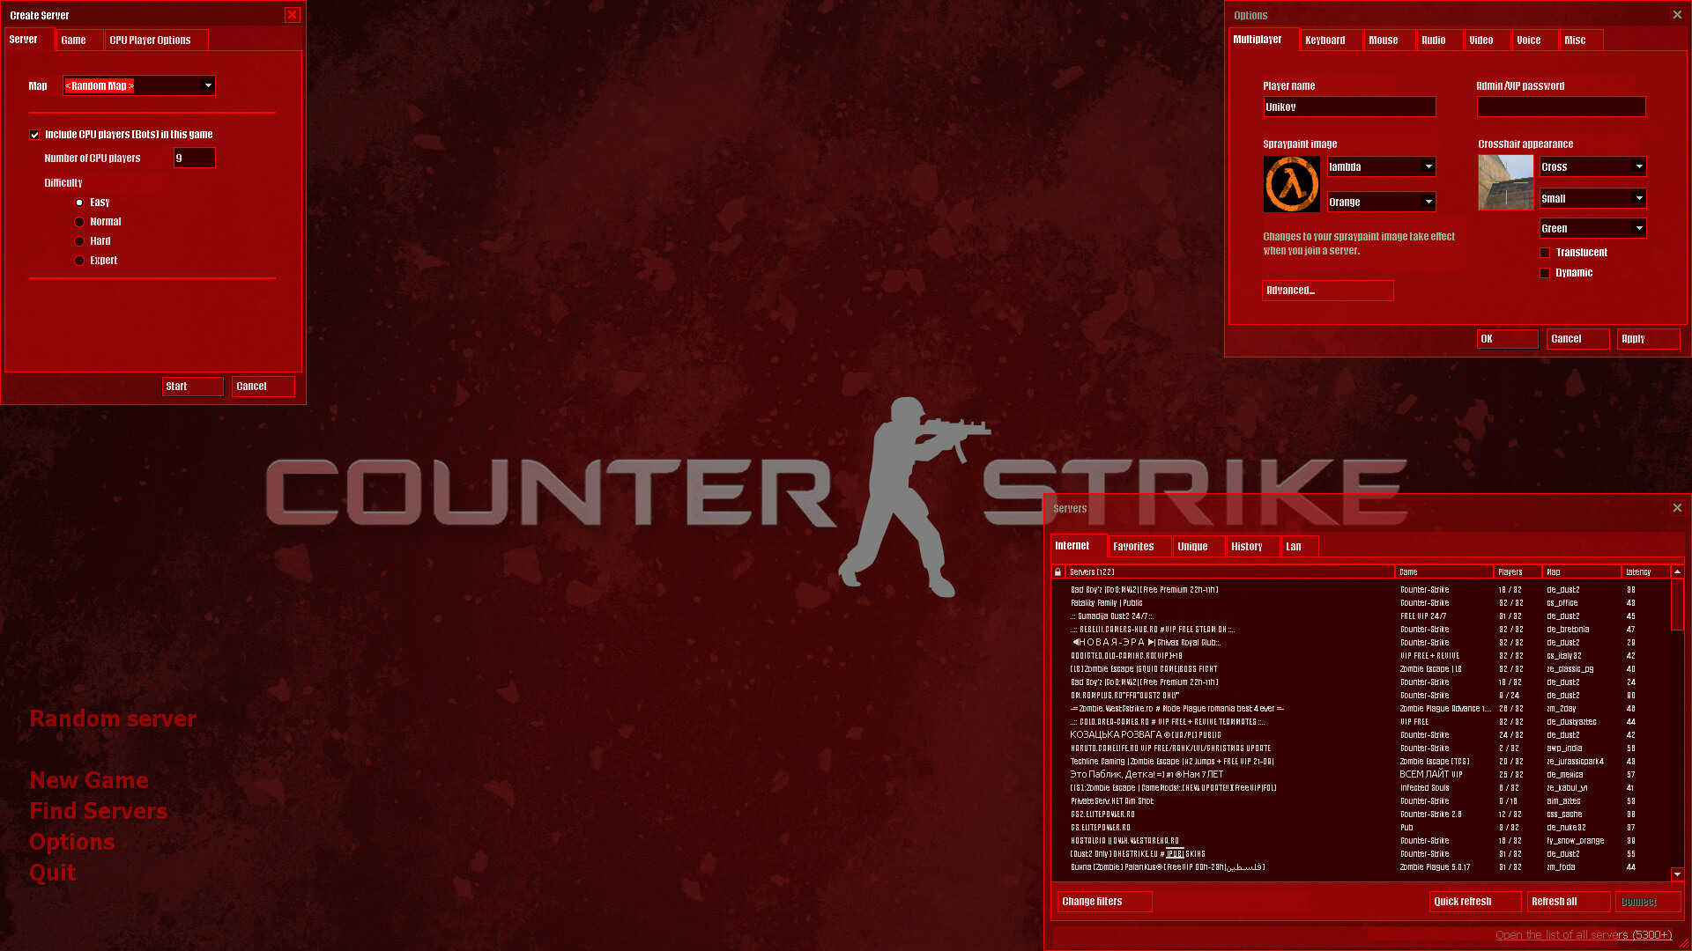Image resolution: width=1692 pixels, height=951 pixels.
Task: Click the Player name input field
Action: pyautogui.click(x=1348, y=107)
